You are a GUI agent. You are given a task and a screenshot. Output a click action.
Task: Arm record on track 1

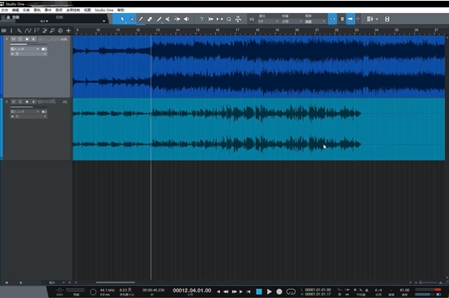click(27, 39)
